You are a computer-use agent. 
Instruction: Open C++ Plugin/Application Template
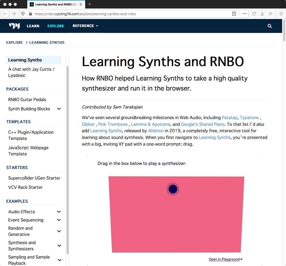coord(31,135)
